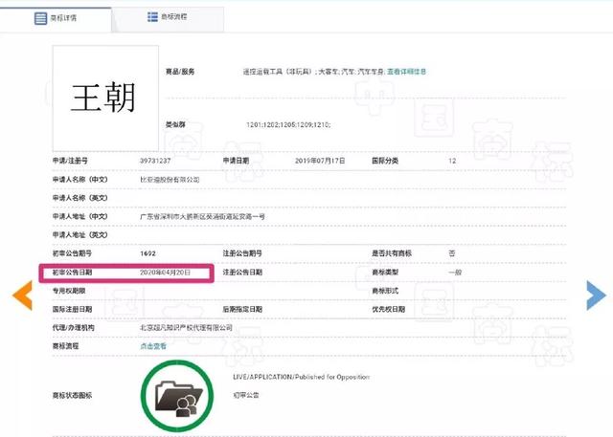Click the 商标流程 row label above status
Image resolution: width=613 pixels, height=437 pixels.
[x=66, y=346]
